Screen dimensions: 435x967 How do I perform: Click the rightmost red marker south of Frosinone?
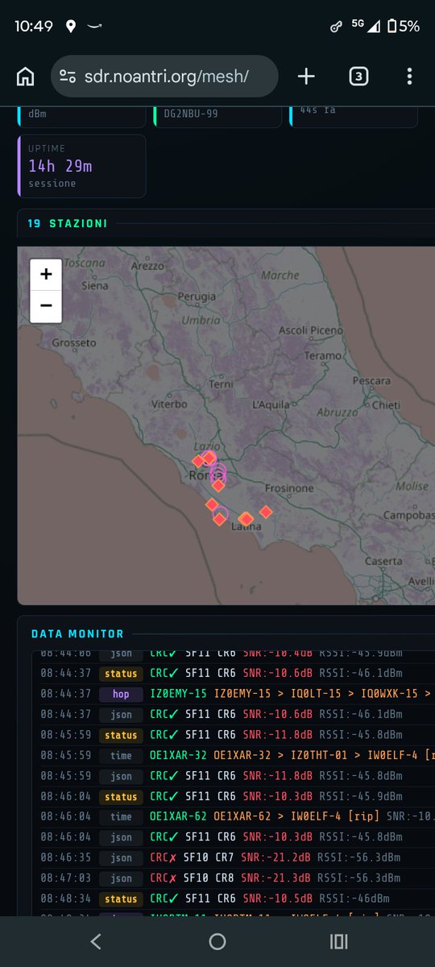pyautogui.click(x=266, y=512)
